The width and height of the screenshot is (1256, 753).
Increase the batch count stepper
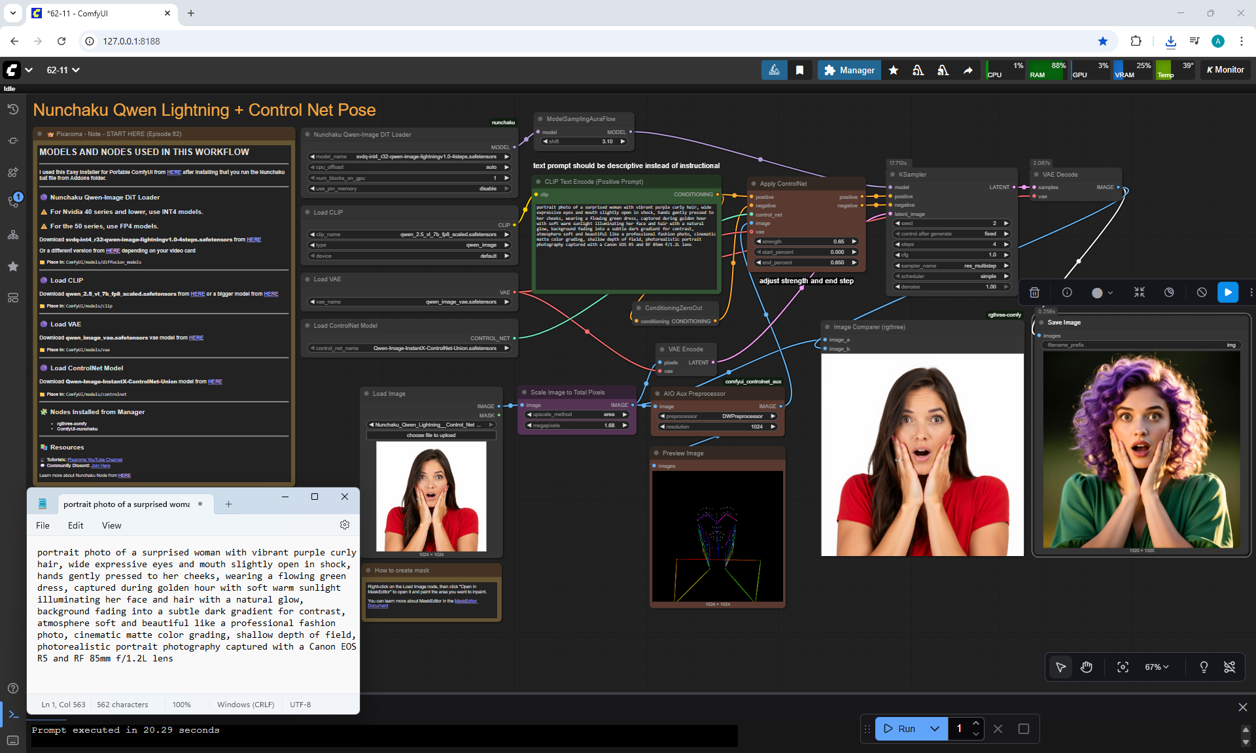coord(975,724)
